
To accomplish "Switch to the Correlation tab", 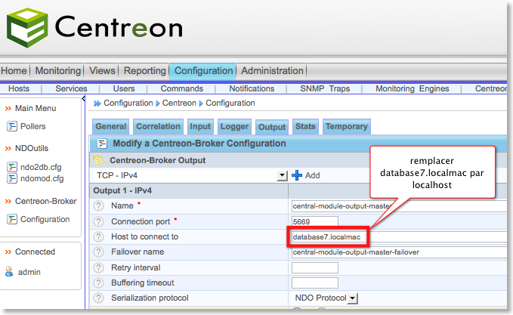I will tap(158, 127).
